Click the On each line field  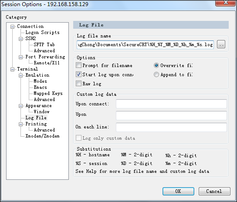point(171,127)
